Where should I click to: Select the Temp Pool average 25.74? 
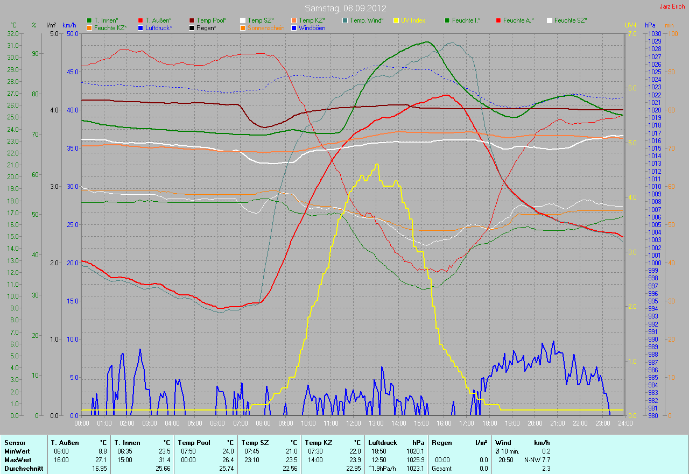(x=226, y=469)
